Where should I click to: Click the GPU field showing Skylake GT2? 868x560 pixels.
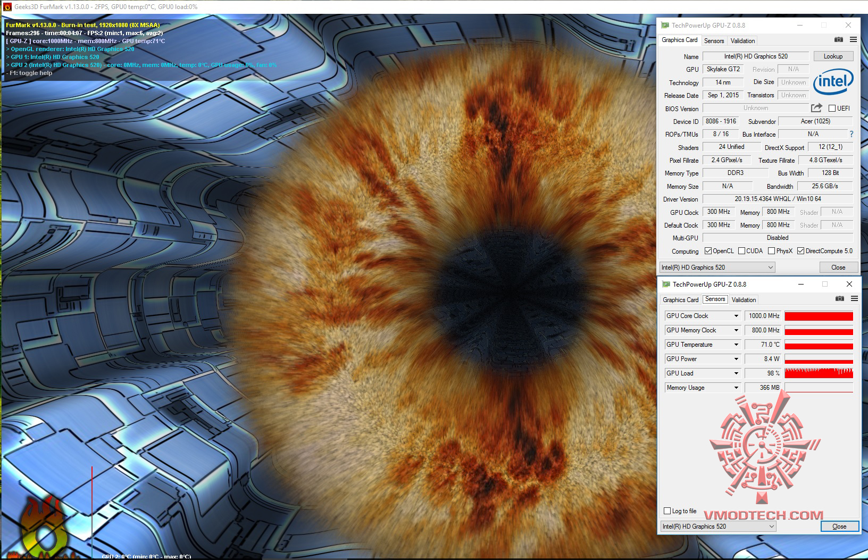click(723, 69)
